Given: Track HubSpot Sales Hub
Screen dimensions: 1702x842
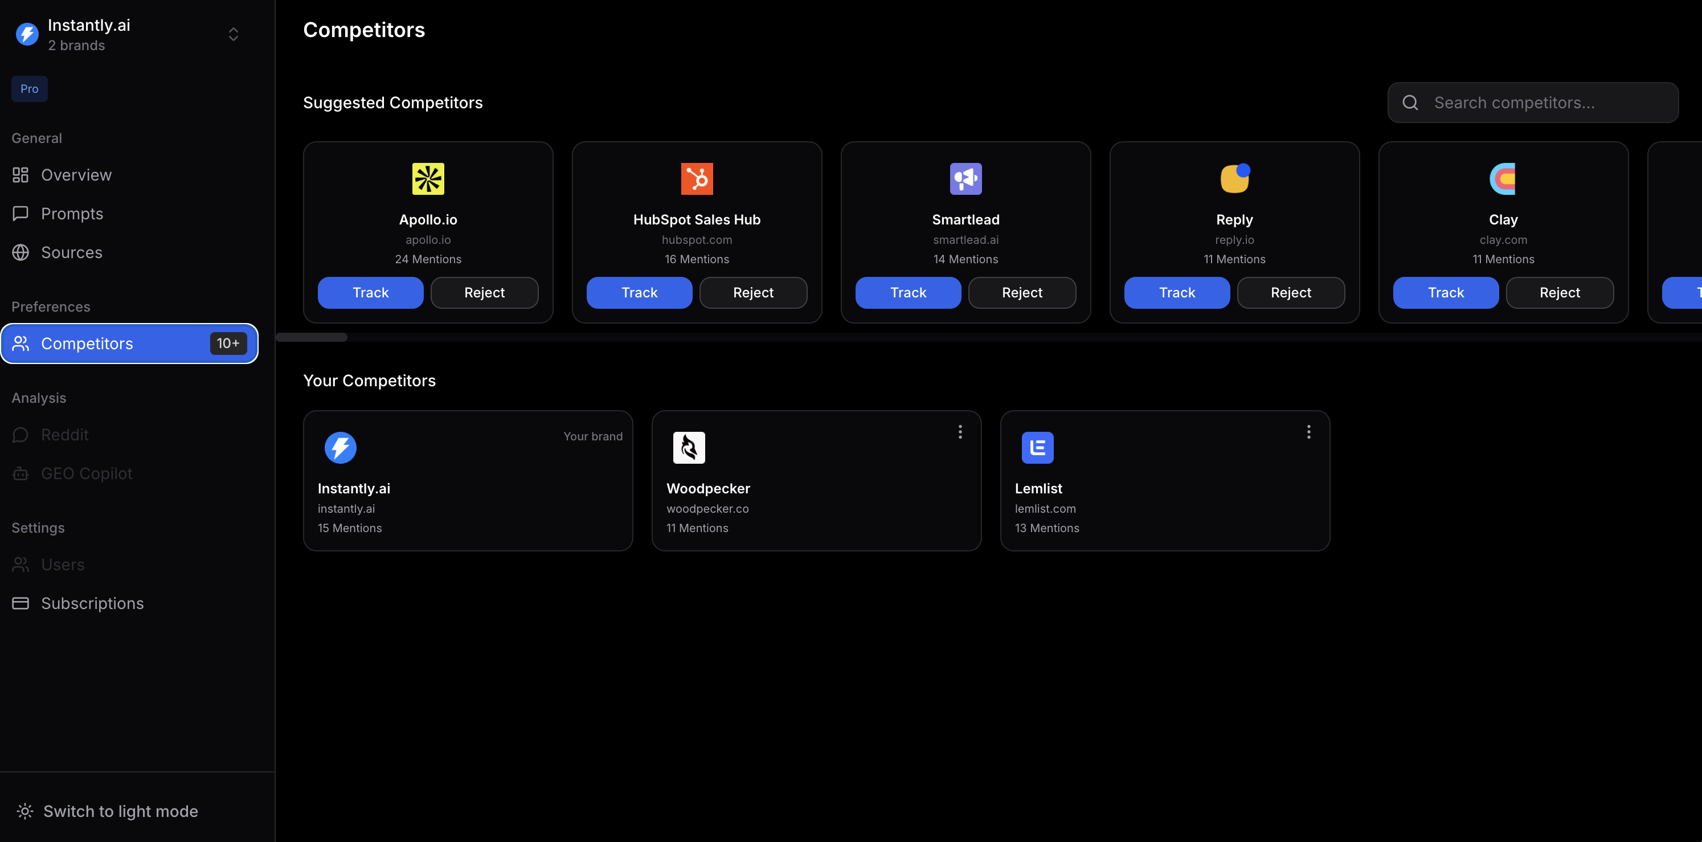Looking at the screenshot, I should [640, 293].
